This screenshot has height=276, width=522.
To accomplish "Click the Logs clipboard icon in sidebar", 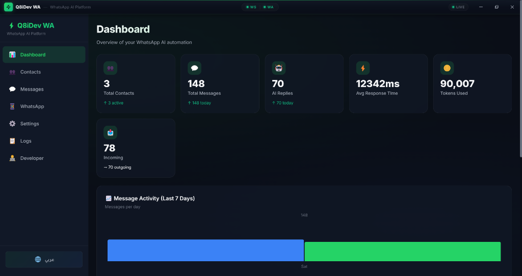I will (x=12, y=141).
